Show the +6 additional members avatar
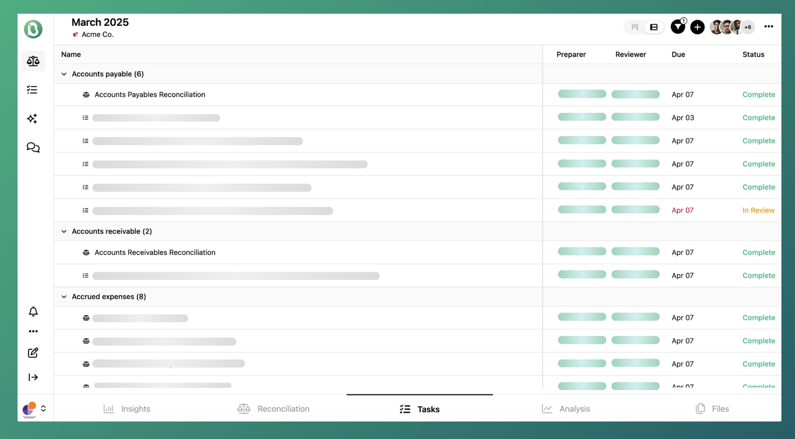The image size is (795, 439). 748,27
